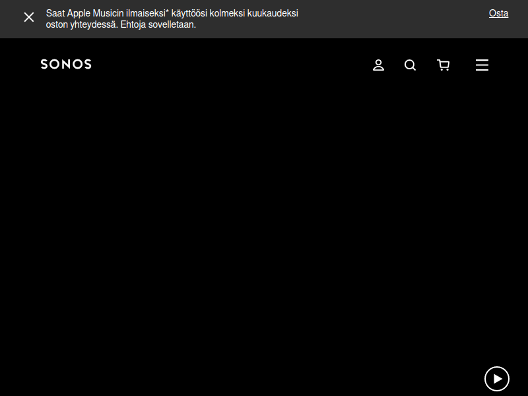Select the person silhouette icon in header

click(378, 65)
